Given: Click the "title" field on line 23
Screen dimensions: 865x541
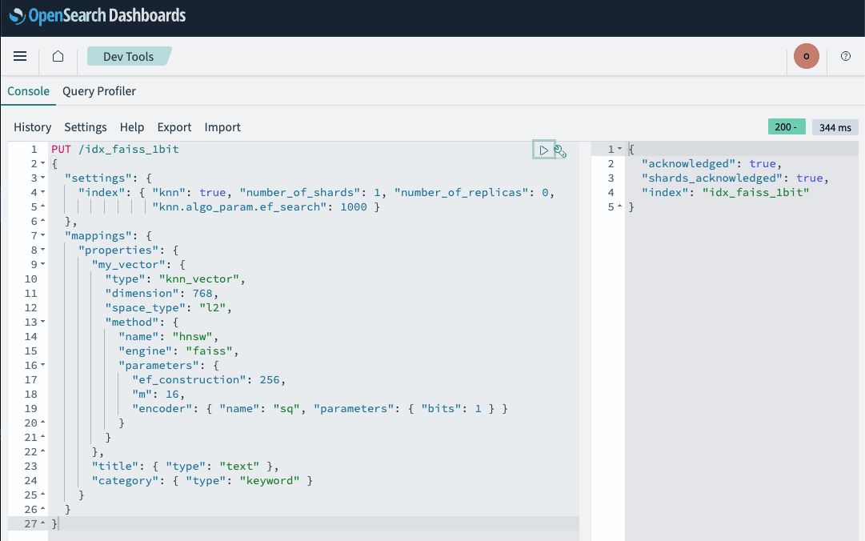Looking at the screenshot, I should (x=115, y=466).
